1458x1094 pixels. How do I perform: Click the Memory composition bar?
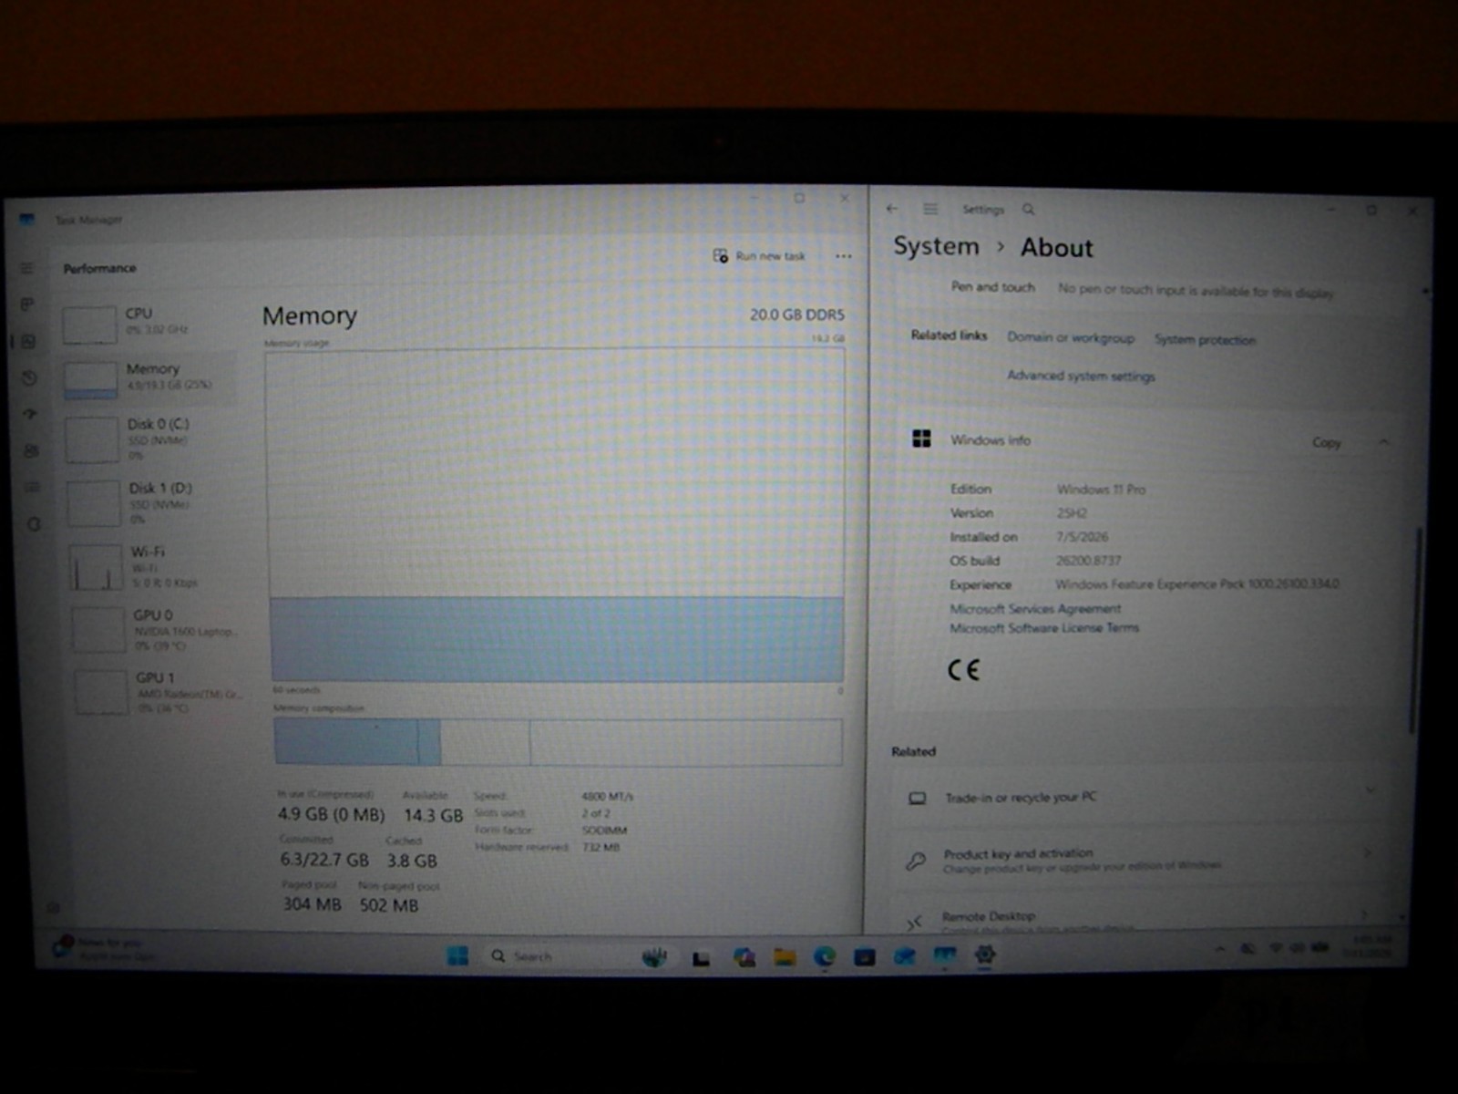(x=558, y=741)
